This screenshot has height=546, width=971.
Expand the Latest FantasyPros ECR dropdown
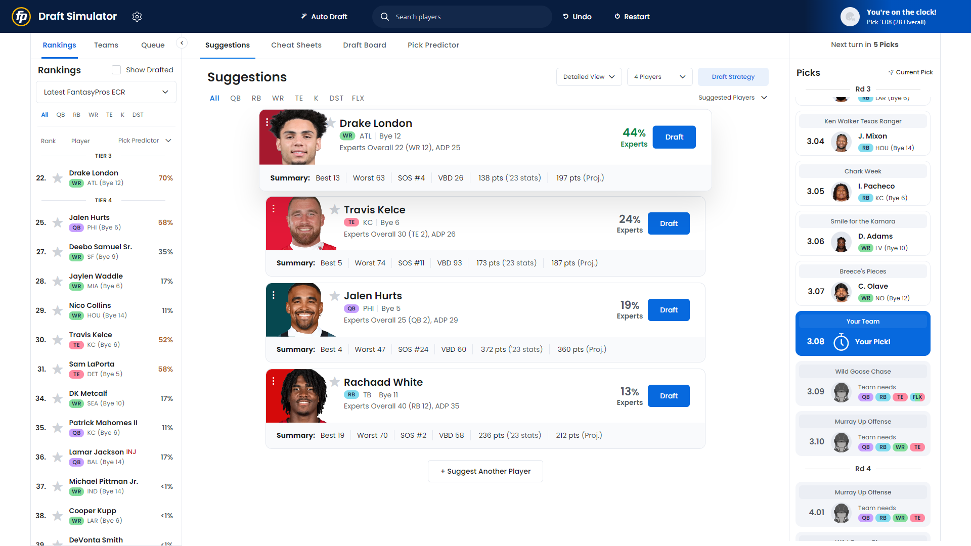coord(106,92)
